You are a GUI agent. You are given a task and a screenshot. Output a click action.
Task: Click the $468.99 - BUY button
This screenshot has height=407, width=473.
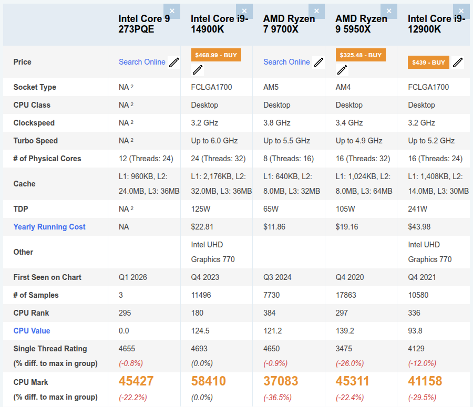pos(216,55)
